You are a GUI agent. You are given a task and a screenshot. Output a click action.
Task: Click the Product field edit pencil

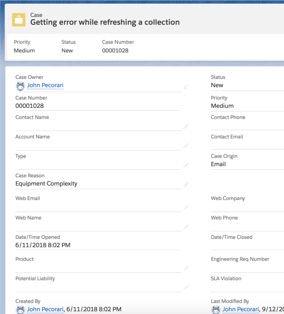pos(186,268)
